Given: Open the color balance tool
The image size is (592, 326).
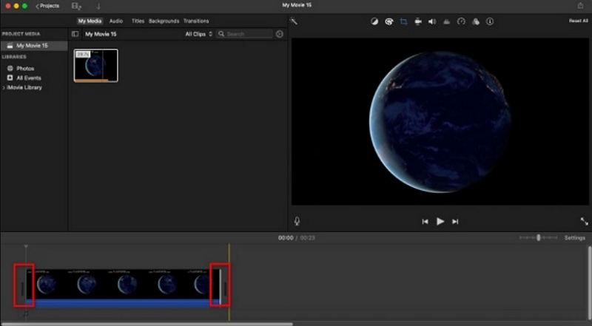Looking at the screenshot, I should [x=374, y=21].
